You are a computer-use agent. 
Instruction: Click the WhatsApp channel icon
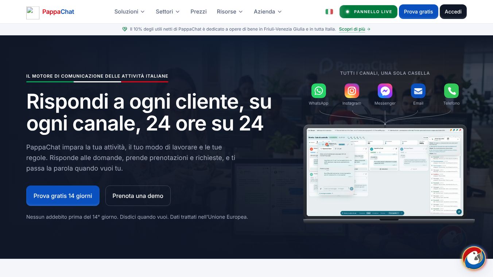point(318,91)
